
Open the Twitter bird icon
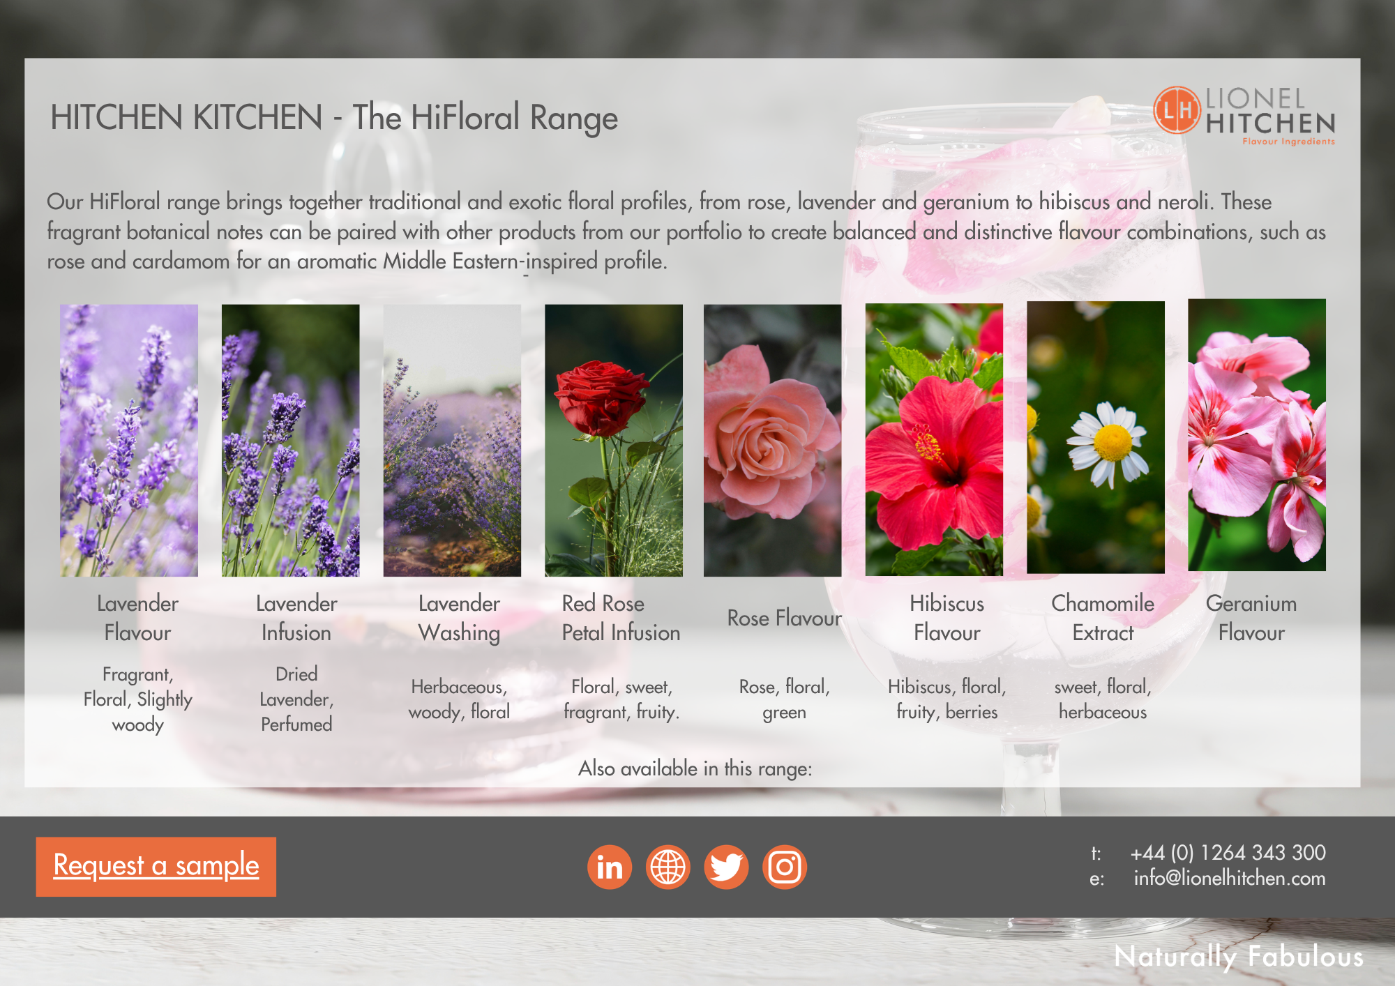(x=726, y=867)
